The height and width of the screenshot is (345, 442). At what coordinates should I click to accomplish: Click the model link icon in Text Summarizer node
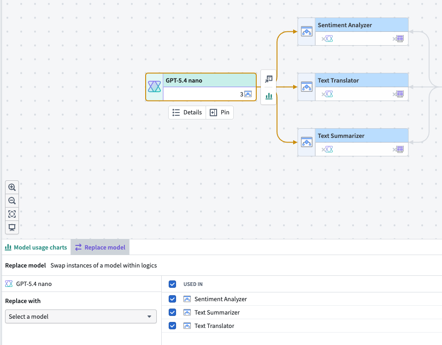[327, 149]
